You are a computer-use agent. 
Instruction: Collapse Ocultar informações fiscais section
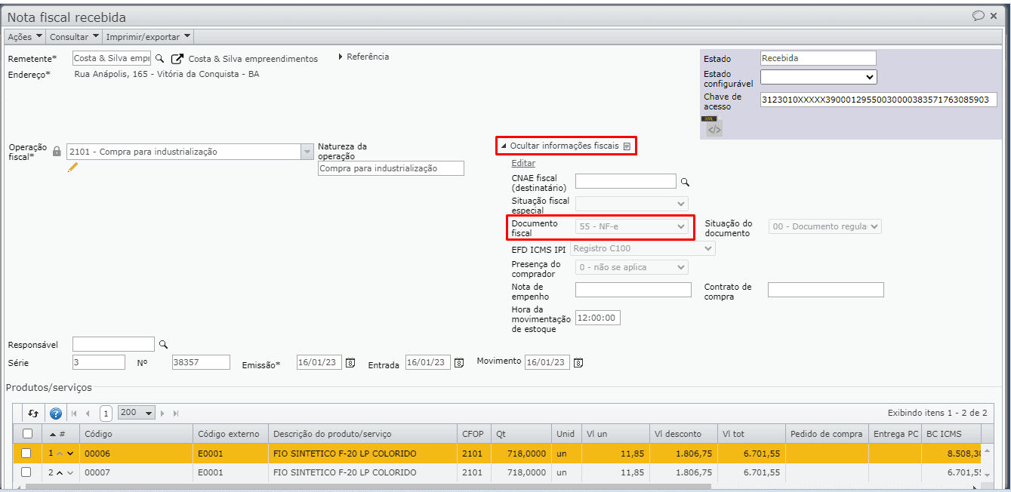[x=559, y=146]
